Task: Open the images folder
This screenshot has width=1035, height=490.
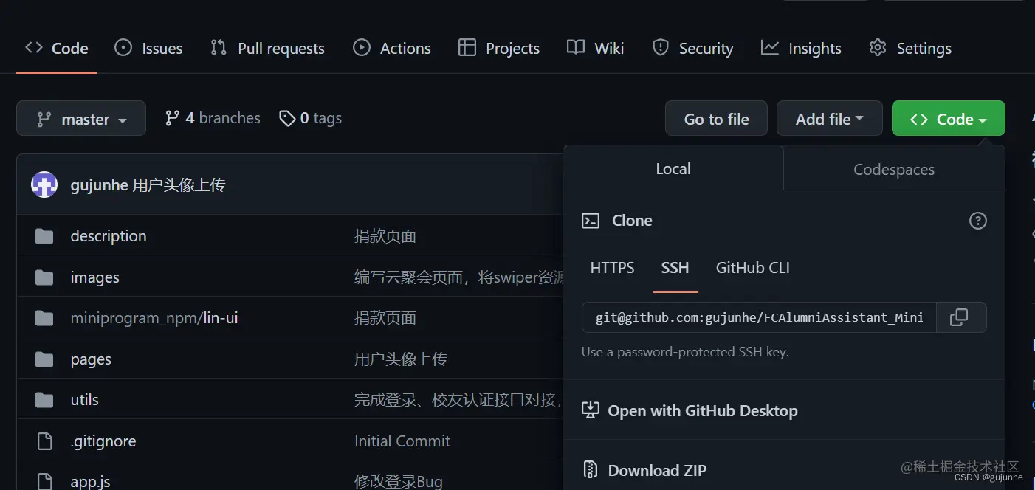Action: click(x=94, y=277)
